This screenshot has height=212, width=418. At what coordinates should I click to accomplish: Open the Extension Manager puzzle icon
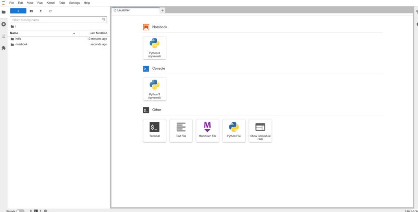point(4,48)
